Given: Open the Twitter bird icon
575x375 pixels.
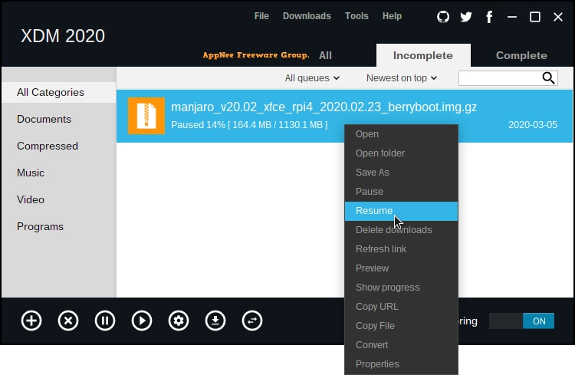Looking at the screenshot, I should 466,17.
